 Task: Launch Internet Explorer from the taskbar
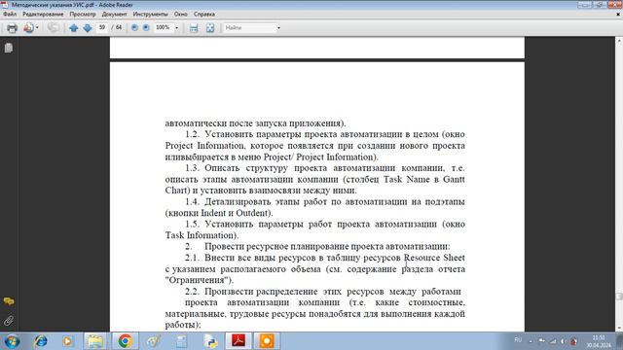pos(41,341)
